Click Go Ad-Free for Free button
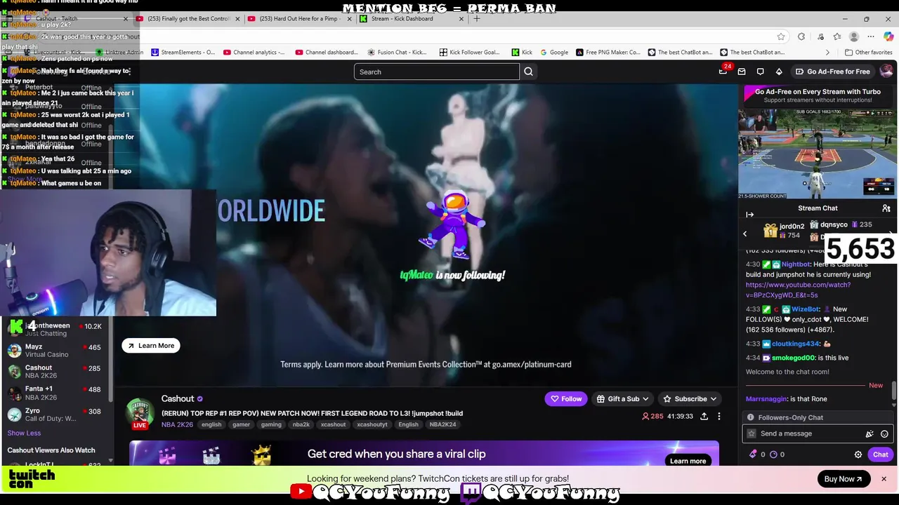 832,72
